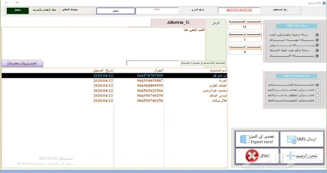Select subscriber 'هلال بركات' in the list
Screen dimensions: 327x173
(x=220, y=101)
